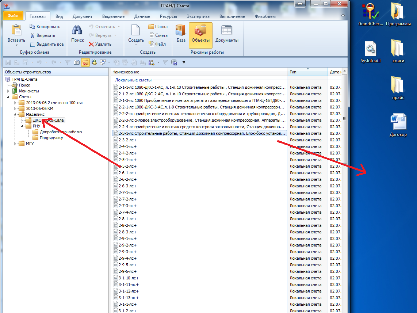Switch to База (Base) work mode
This screenshot has height=313, width=417.
(181, 34)
